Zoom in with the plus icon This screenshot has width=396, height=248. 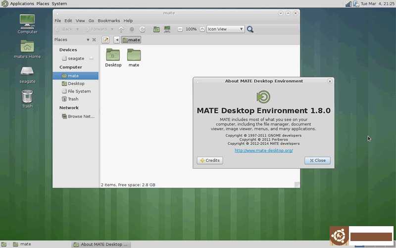[x=202, y=29]
